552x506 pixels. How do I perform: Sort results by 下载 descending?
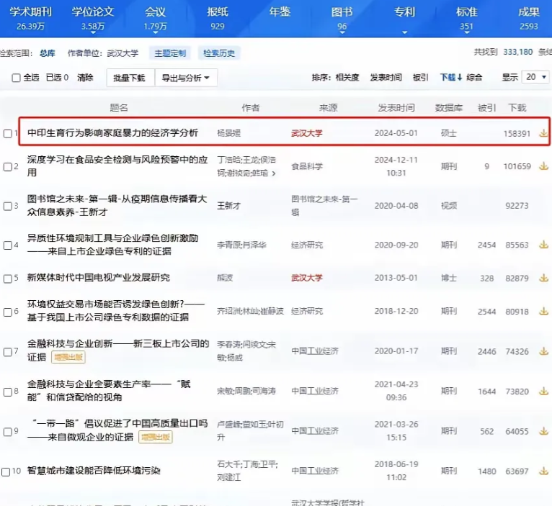tap(451, 77)
